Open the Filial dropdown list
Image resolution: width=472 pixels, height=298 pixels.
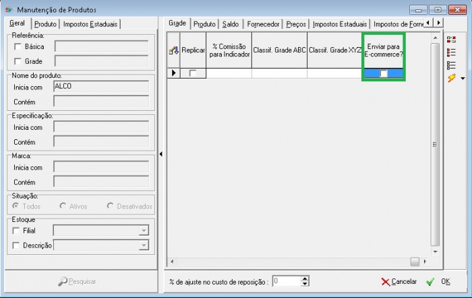click(x=143, y=230)
